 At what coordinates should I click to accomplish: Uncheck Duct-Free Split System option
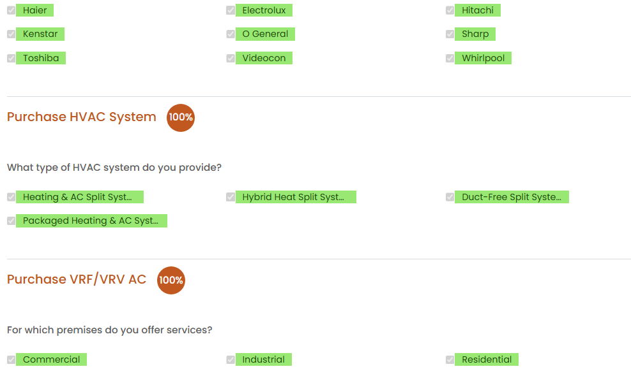coord(450,197)
